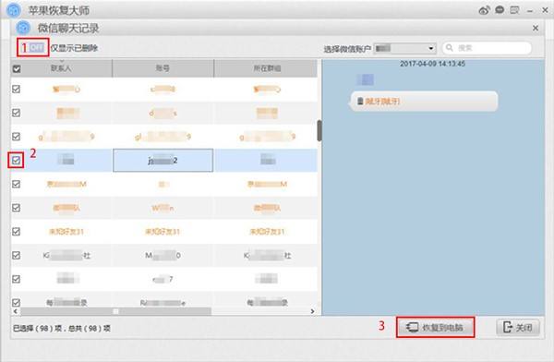554x362 pixels.
Task: Click the 已选择(98)项 status text
Action: pos(38,329)
